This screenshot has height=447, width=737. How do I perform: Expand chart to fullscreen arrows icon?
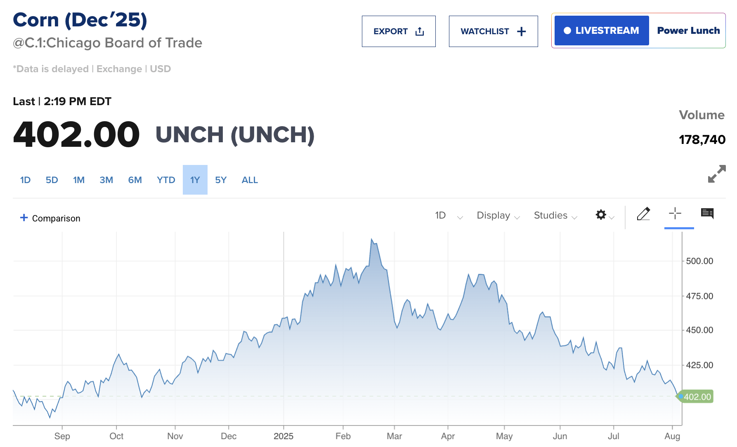(x=717, y=174)
